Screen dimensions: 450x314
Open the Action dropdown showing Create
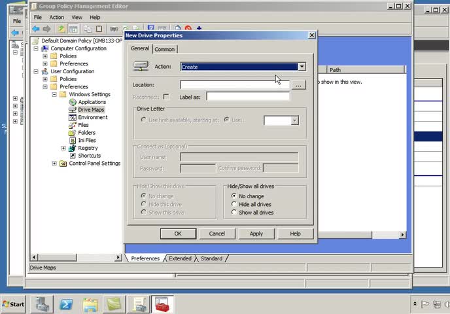click(302, 67)
